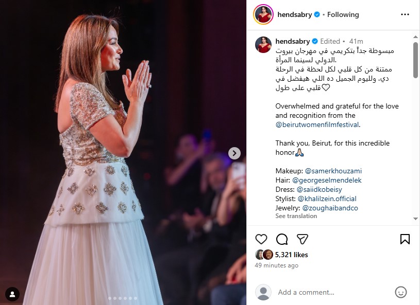Click caption scrollbar down arrow
The height and width of the screenshot is (305, 420).
(415, 219)
